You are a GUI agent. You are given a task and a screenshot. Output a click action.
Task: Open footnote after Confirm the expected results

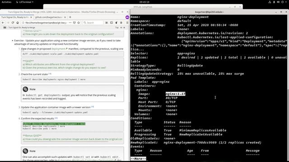[56, 118]
